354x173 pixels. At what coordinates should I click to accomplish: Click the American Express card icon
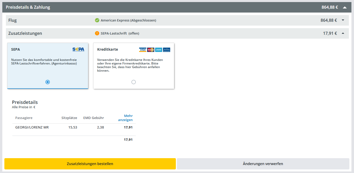(x=159, y=50)
